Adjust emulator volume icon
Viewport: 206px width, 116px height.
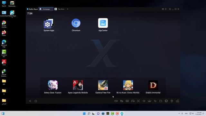(144, 101)
